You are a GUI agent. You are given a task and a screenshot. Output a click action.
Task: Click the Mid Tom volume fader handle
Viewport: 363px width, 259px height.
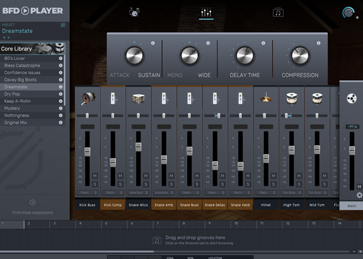tap(317, 150)
